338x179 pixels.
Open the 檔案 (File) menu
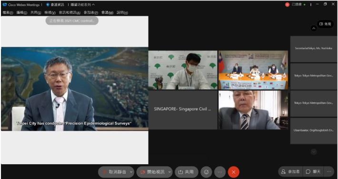pos(8,12)
